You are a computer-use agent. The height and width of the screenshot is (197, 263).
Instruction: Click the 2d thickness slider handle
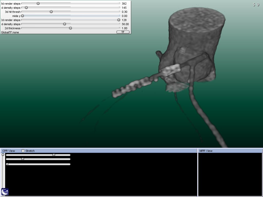(70, 28)
